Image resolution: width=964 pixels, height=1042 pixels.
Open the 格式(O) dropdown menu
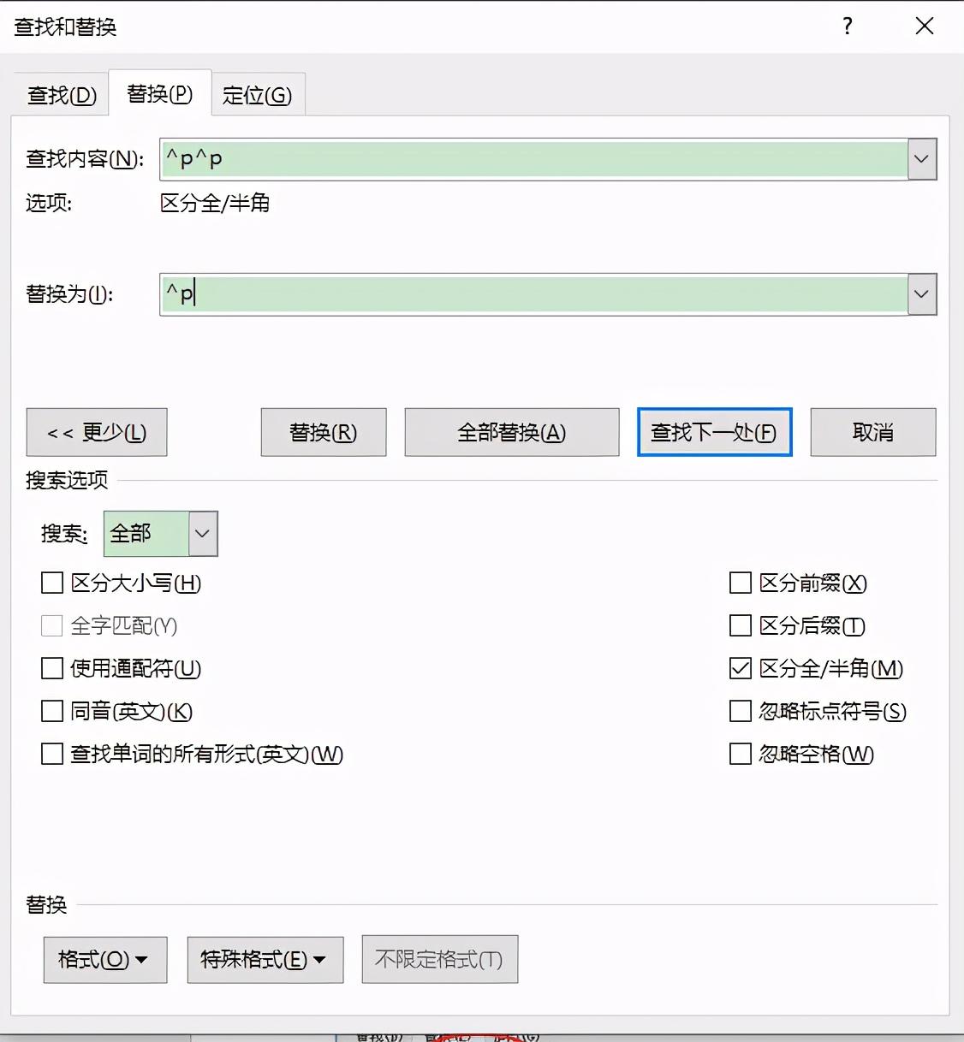[x=104, y=960]
